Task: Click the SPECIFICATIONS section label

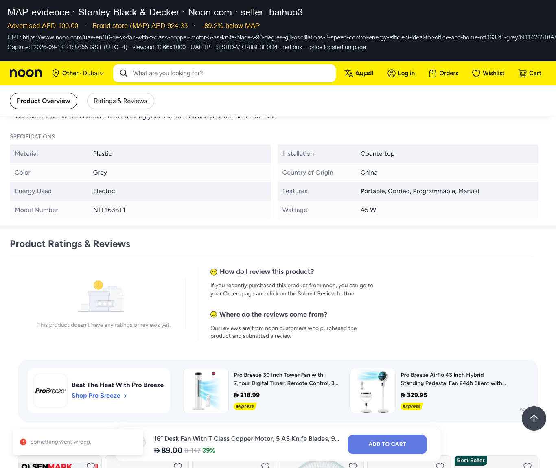Action: coord(33,137)
